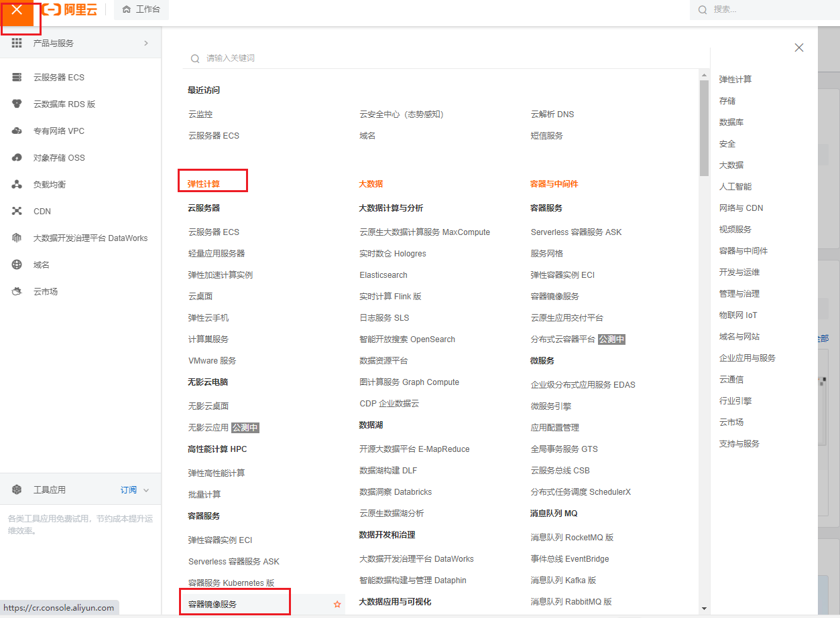
Task: Click the scrollbar up arrow of product list
Action: (x=704, y=74)
